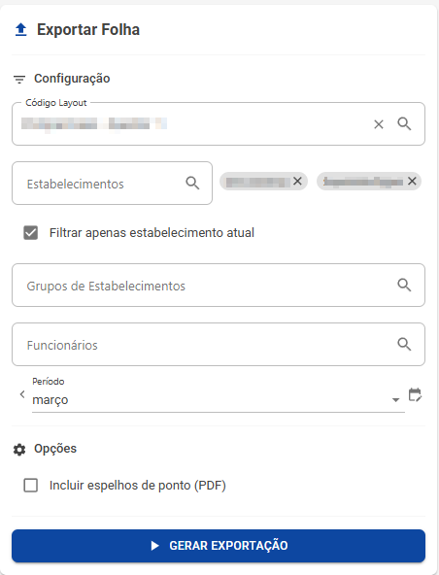Expand the Período dropdown arrow
Screen dimensions: 439x575
tap(395, 400)
